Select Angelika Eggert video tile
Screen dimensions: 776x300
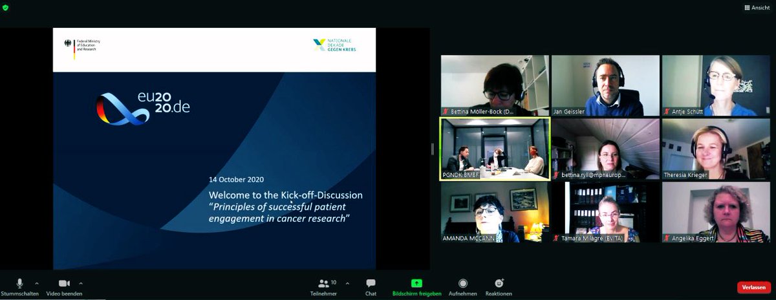716,212
